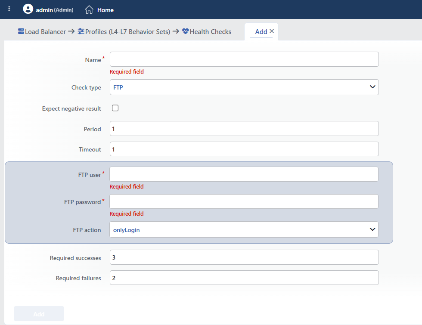422x325 pixels.
Task: Click the Check type label
Action: [x=86, y=88]
